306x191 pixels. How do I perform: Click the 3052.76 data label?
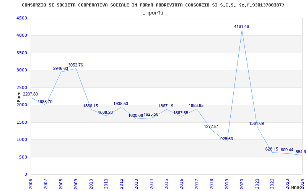75,65
